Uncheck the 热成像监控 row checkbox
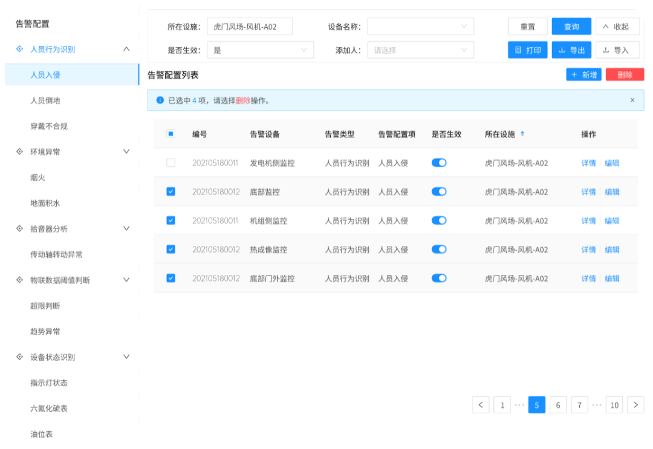 pos(171,250)
